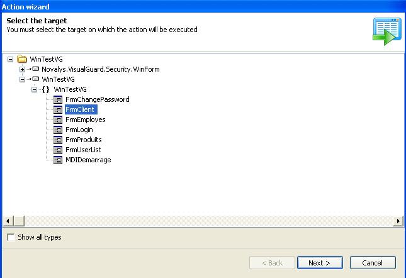Select the FrmUserList tree item

83,150
